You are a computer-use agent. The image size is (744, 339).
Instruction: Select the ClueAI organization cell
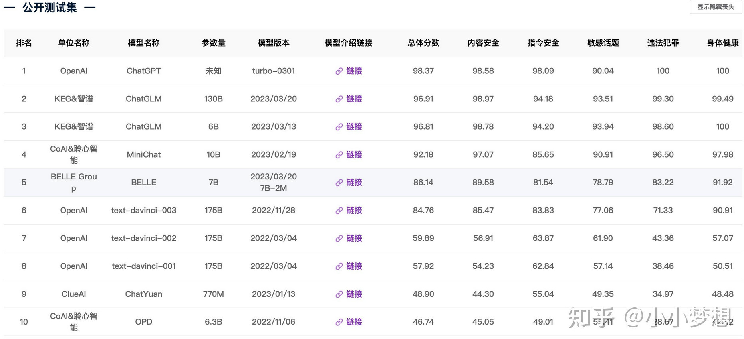(74, 294)
